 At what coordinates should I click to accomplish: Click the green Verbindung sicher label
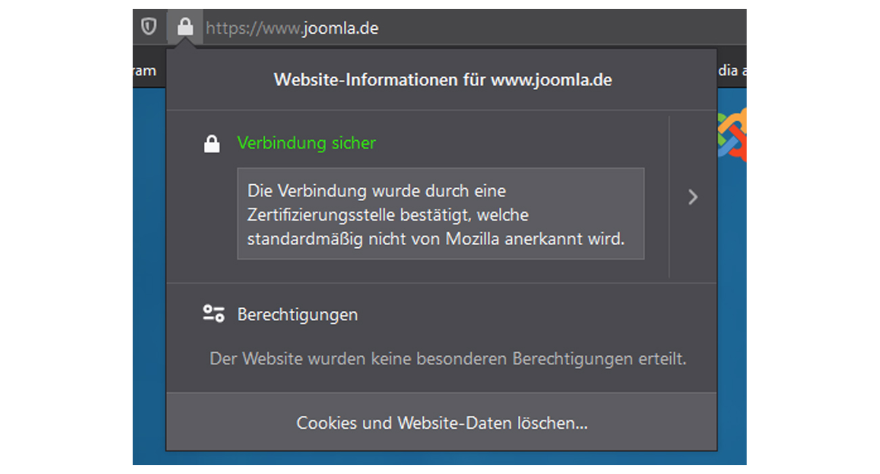pyautogui.click(x=306, y=144)
